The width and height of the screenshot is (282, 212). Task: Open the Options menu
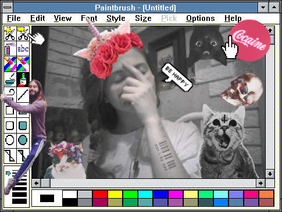[x=201, y=19]
